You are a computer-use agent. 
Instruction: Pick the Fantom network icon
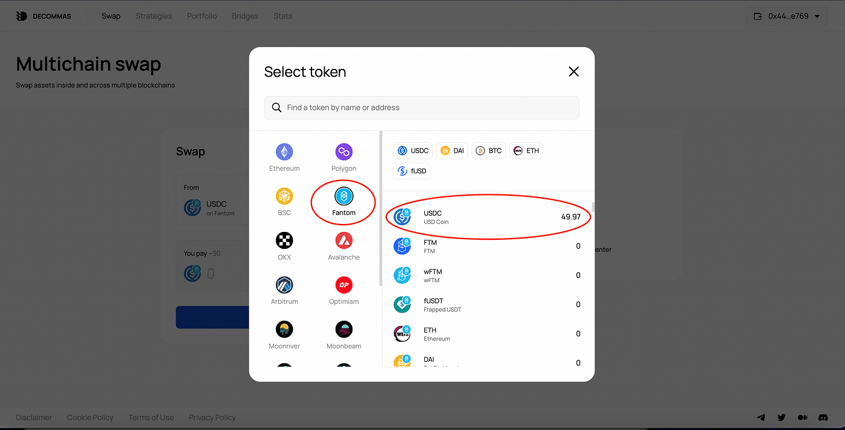point(343,196)
